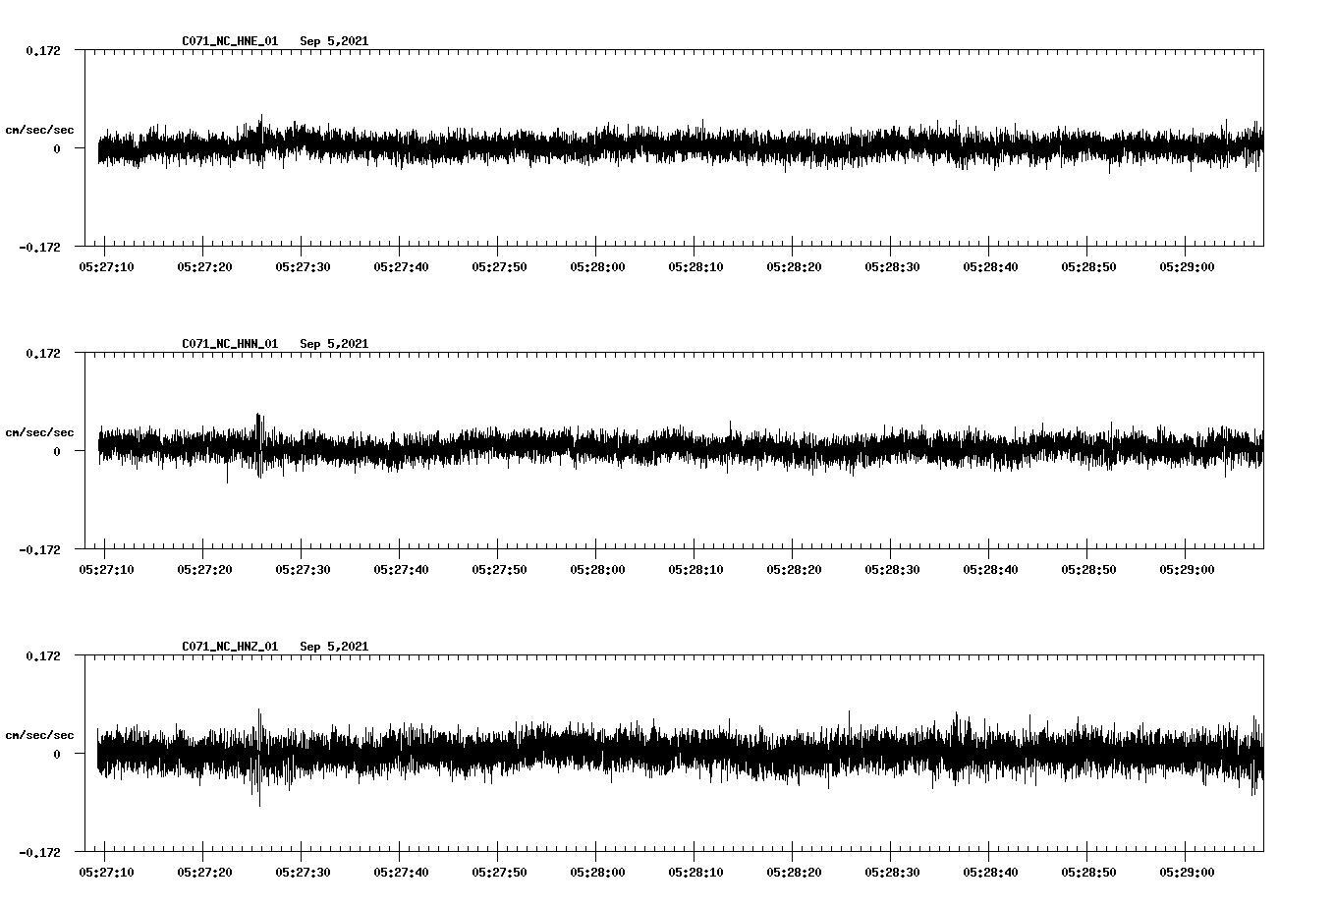
Task: Choose 05:28:30 under the HNZ trace
Action: (893, 873)
